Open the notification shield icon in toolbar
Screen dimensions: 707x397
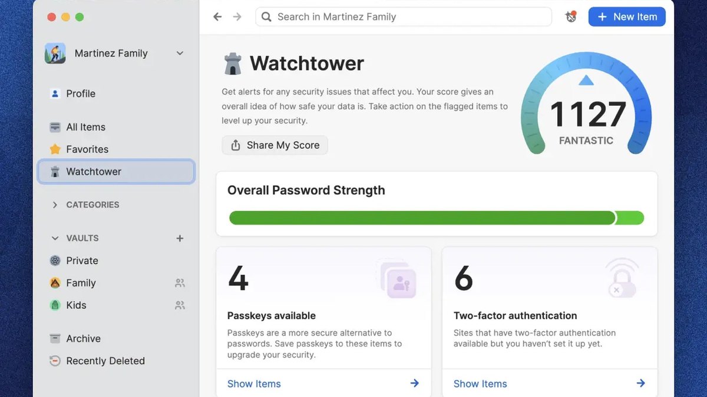pos(570,16)
